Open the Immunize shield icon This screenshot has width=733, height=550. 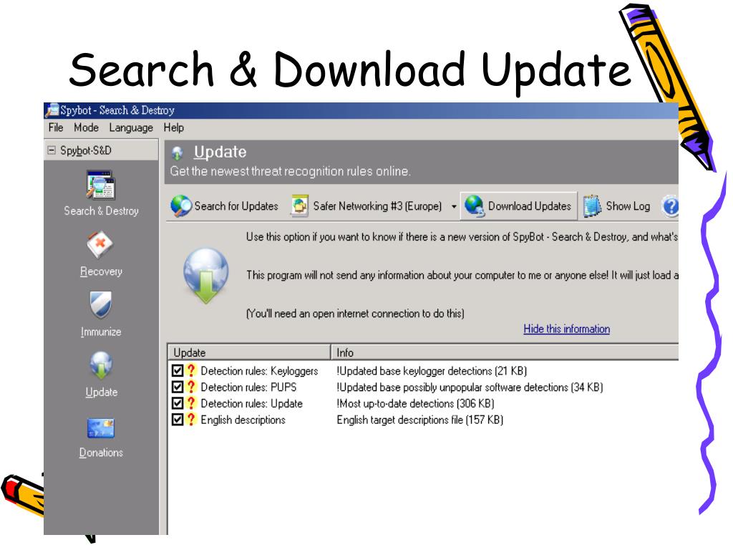[100, 305]
